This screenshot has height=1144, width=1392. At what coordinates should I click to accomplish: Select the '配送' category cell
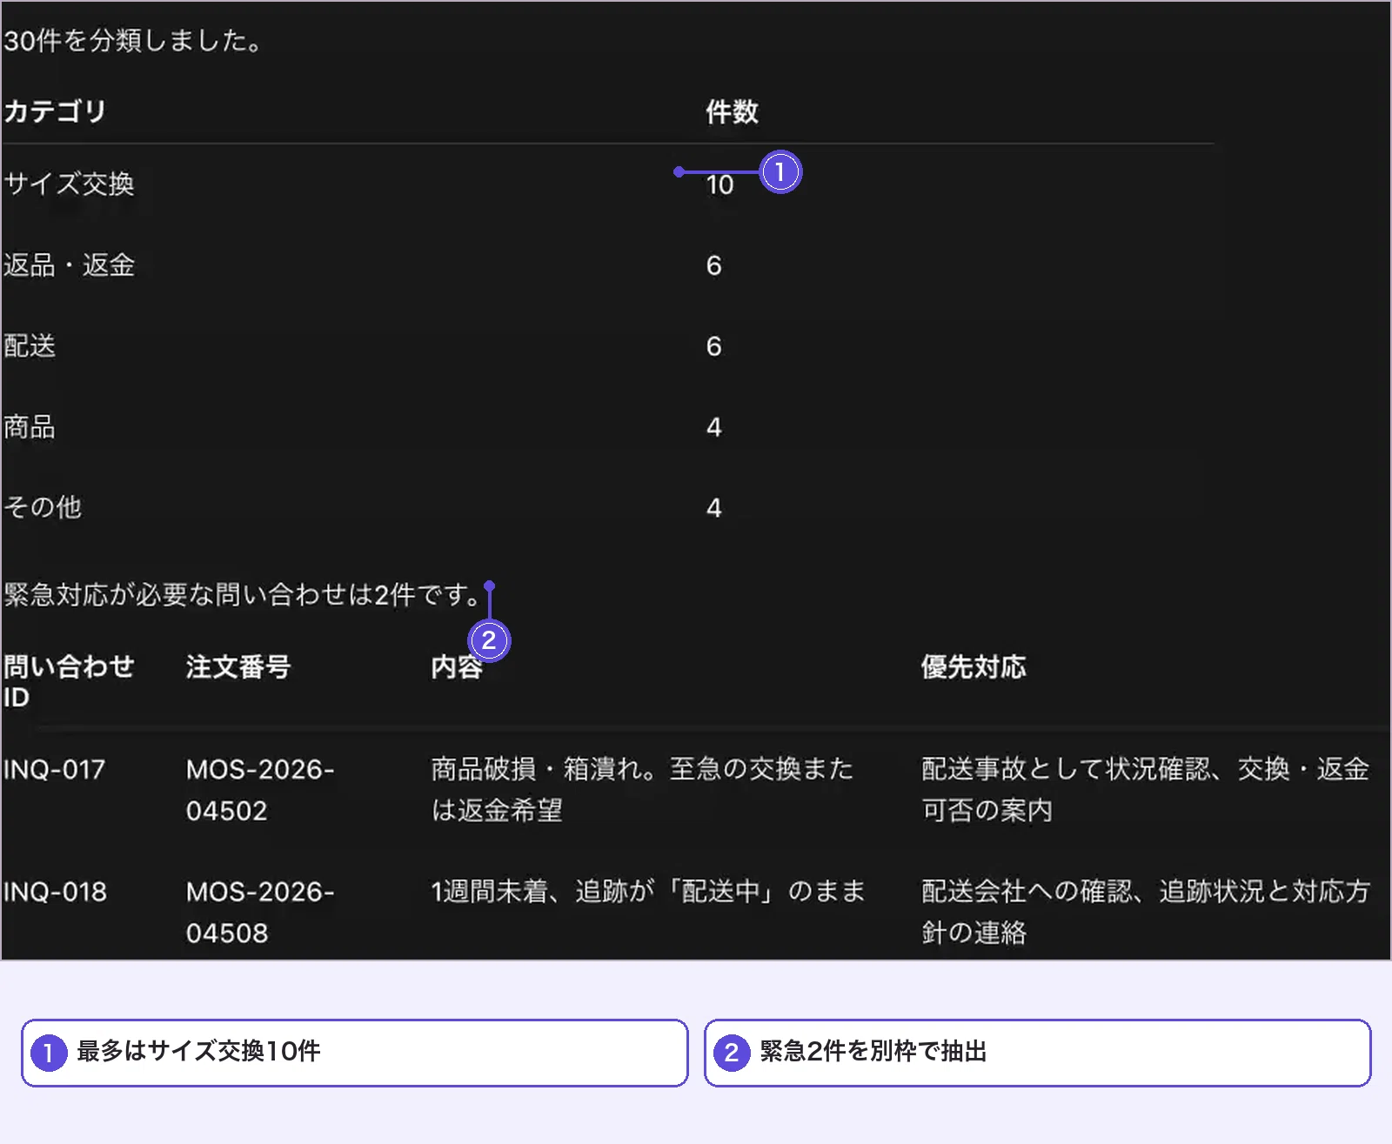[30, 345]
